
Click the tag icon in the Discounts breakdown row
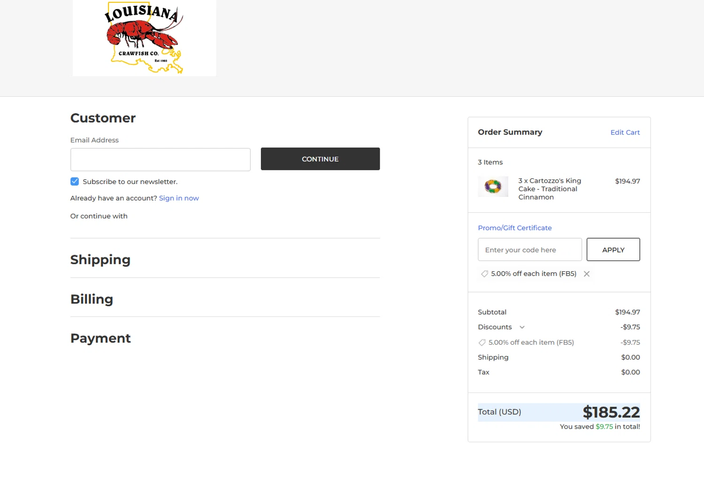click(482, 342)
